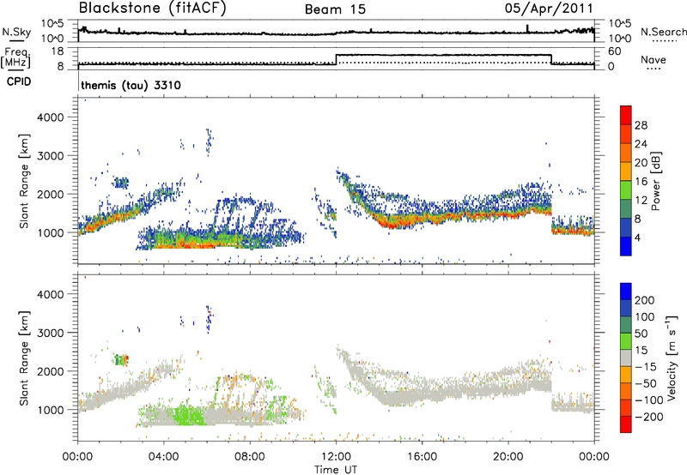
Task: Select the -15 label on Velocity colorbar
Action: [646, 367]
